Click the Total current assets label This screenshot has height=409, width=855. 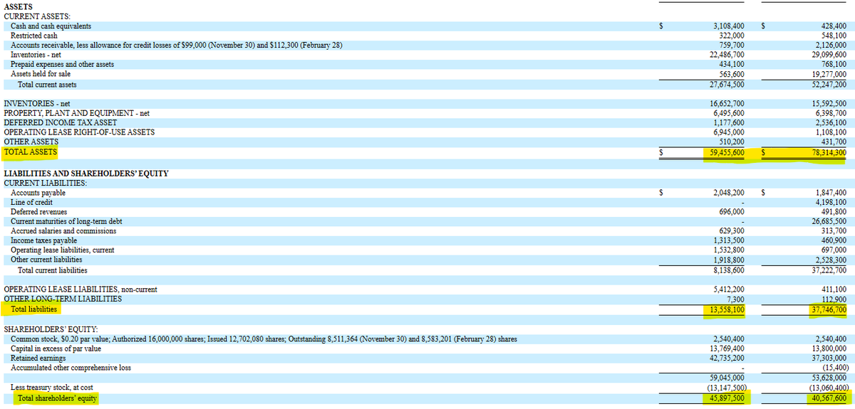pos(47,84)
